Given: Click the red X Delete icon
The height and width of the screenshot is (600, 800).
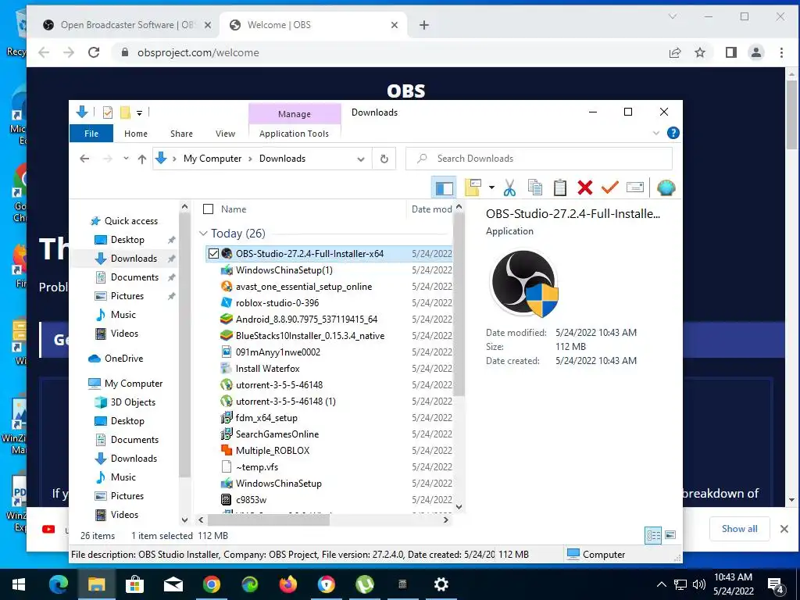Looking at the screenshot, I should coord(584,187).
